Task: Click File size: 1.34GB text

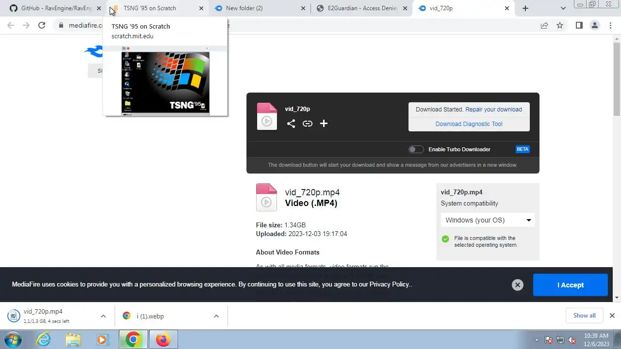Action: coord(281,225)
